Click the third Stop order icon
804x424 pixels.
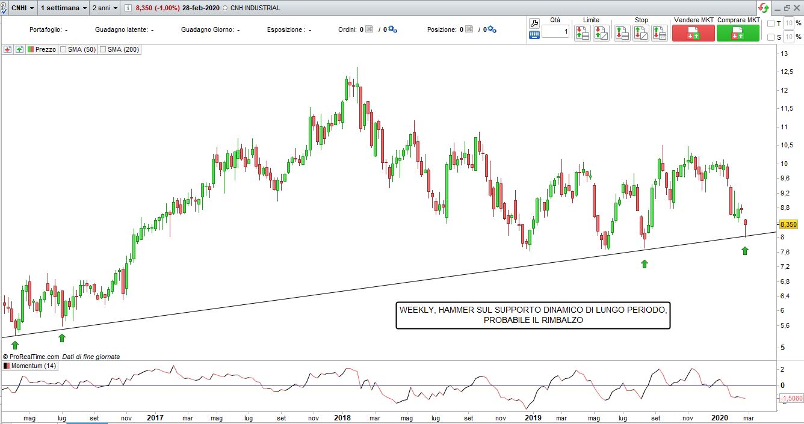(660, 33)
